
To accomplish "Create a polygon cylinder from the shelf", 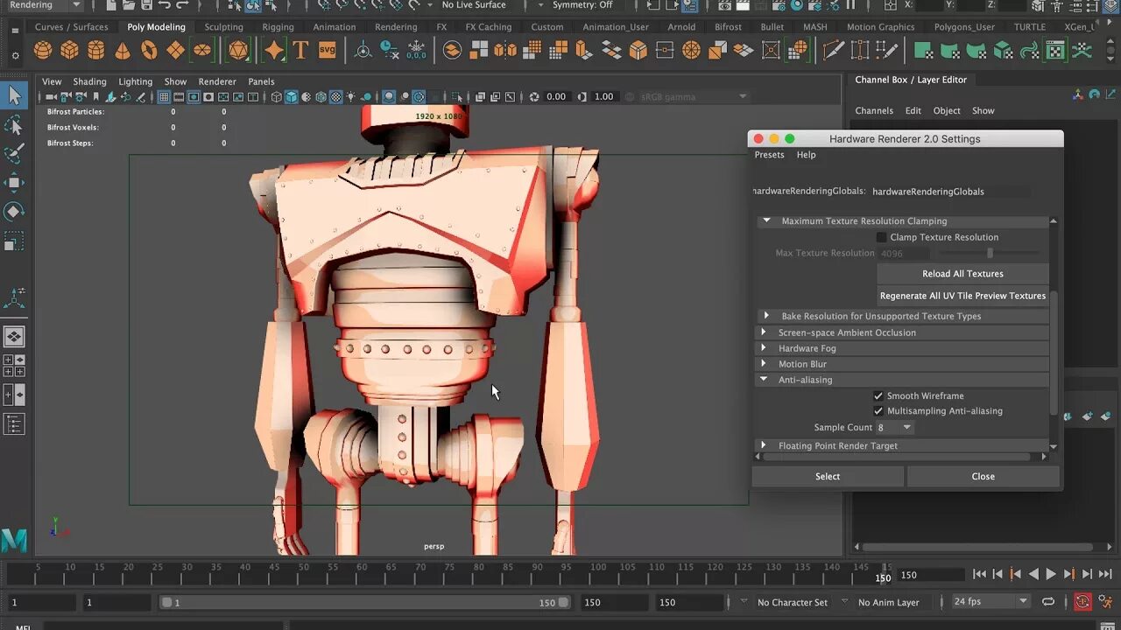I will click(x=95, y=50).
